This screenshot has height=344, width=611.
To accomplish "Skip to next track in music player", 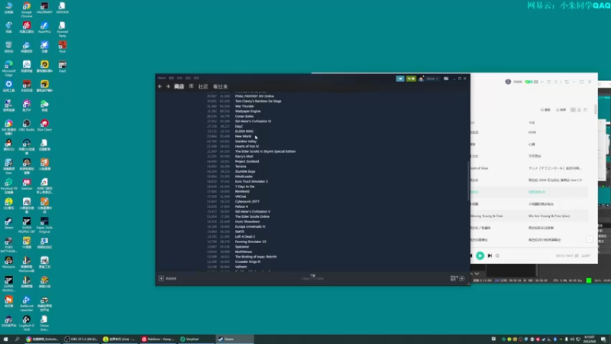I will click(490, 256).
